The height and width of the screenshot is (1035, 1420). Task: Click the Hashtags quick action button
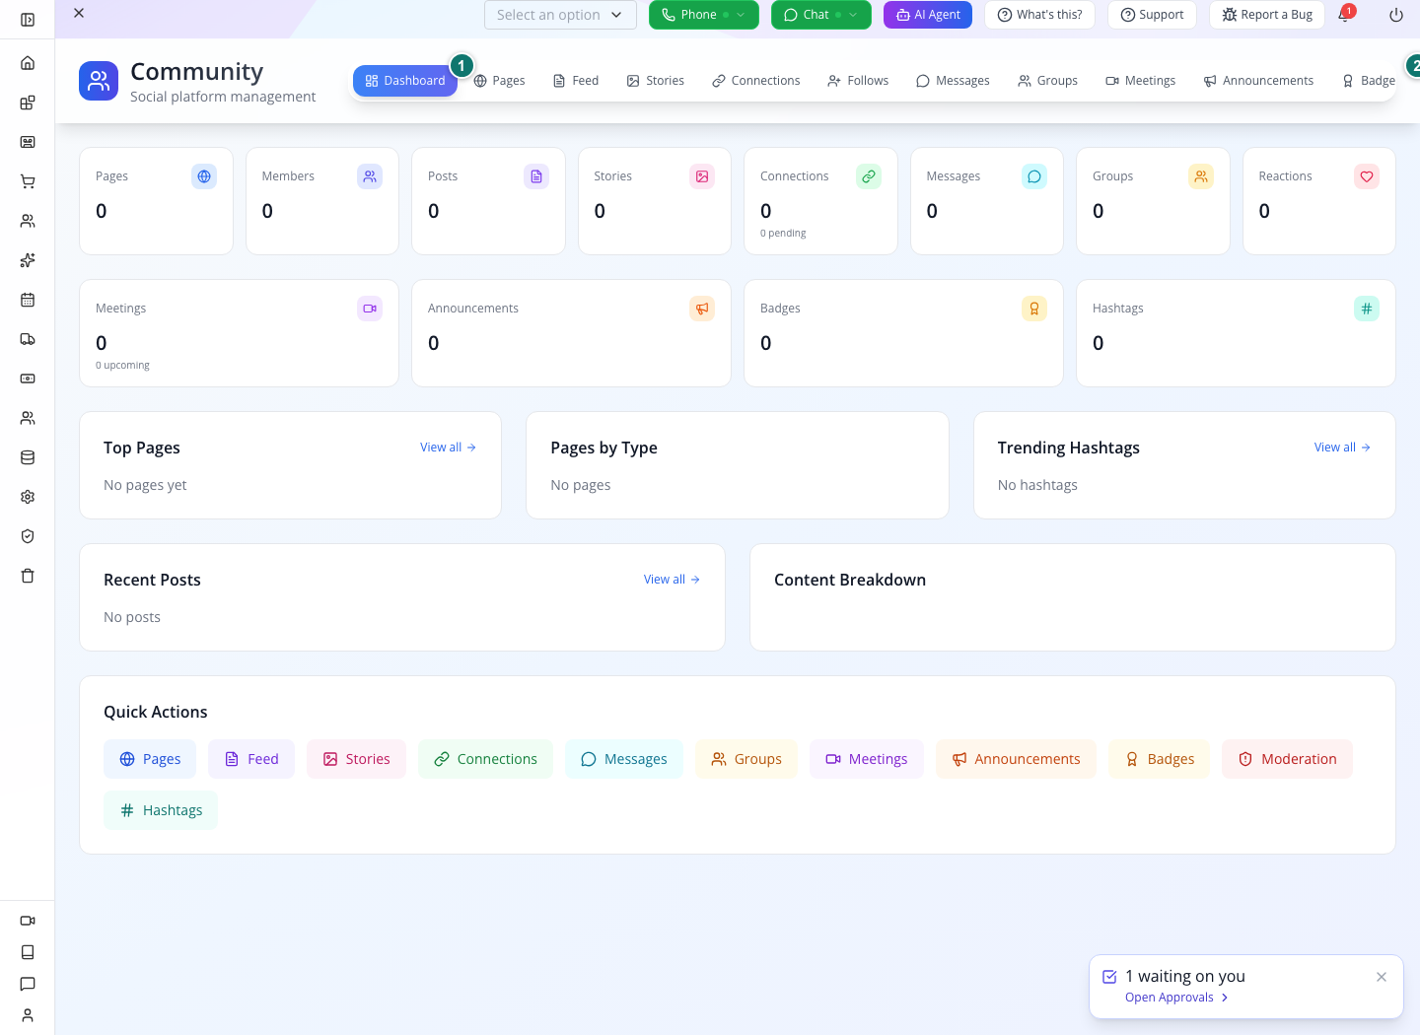tap(161, 810)
